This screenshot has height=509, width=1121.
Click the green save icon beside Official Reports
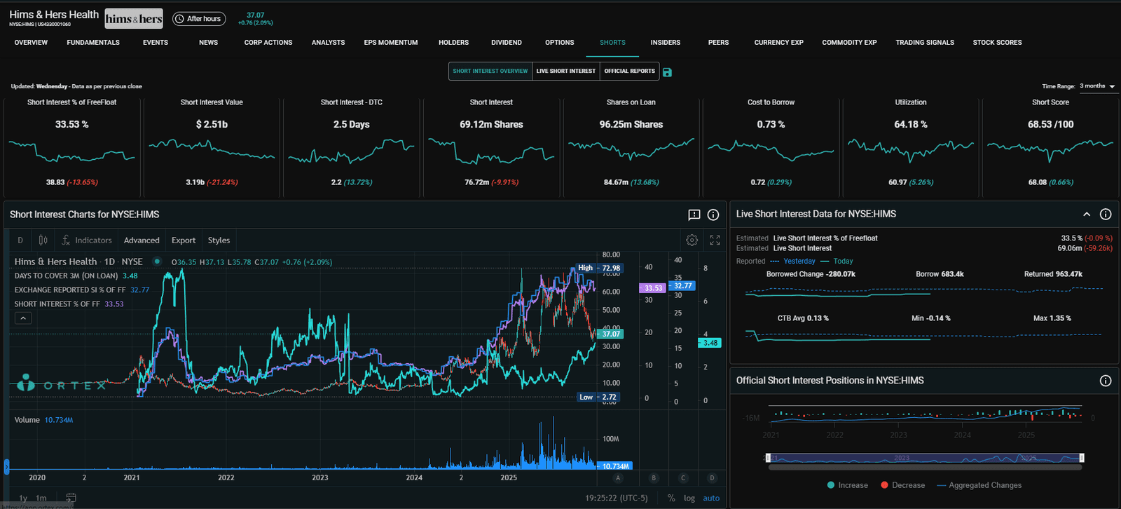point(667,72)
